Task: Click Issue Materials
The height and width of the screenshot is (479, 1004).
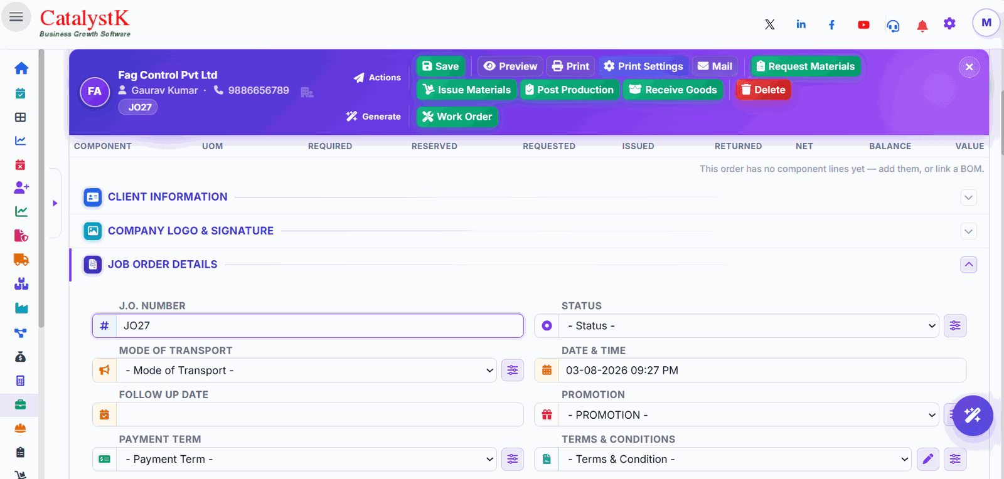Action: 466,90
